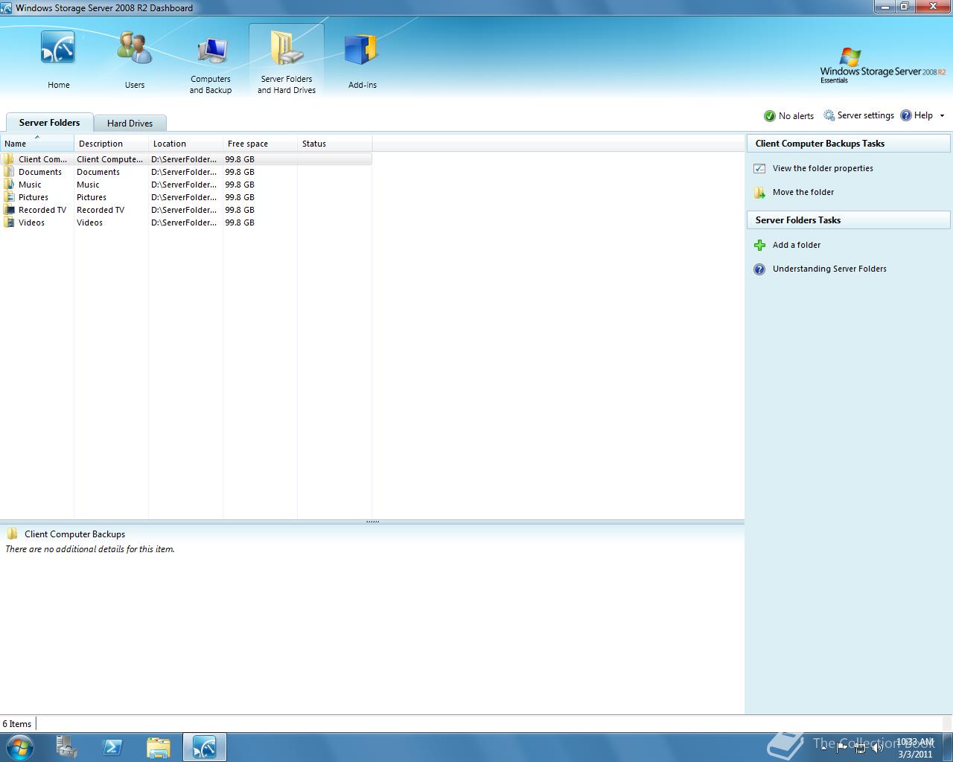This screenshot has height=762, width=953.
Task: Open Windows Explorer from the taskbar
Action: pyautogui.click(x=158, y=747)
